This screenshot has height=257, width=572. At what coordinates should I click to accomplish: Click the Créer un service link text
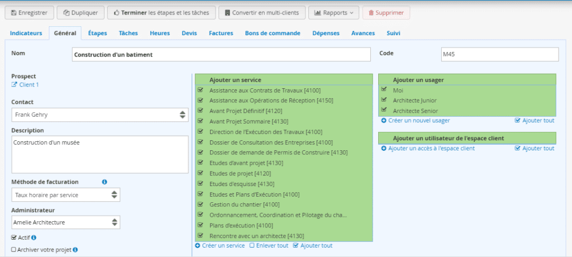(x=223, y=246)
